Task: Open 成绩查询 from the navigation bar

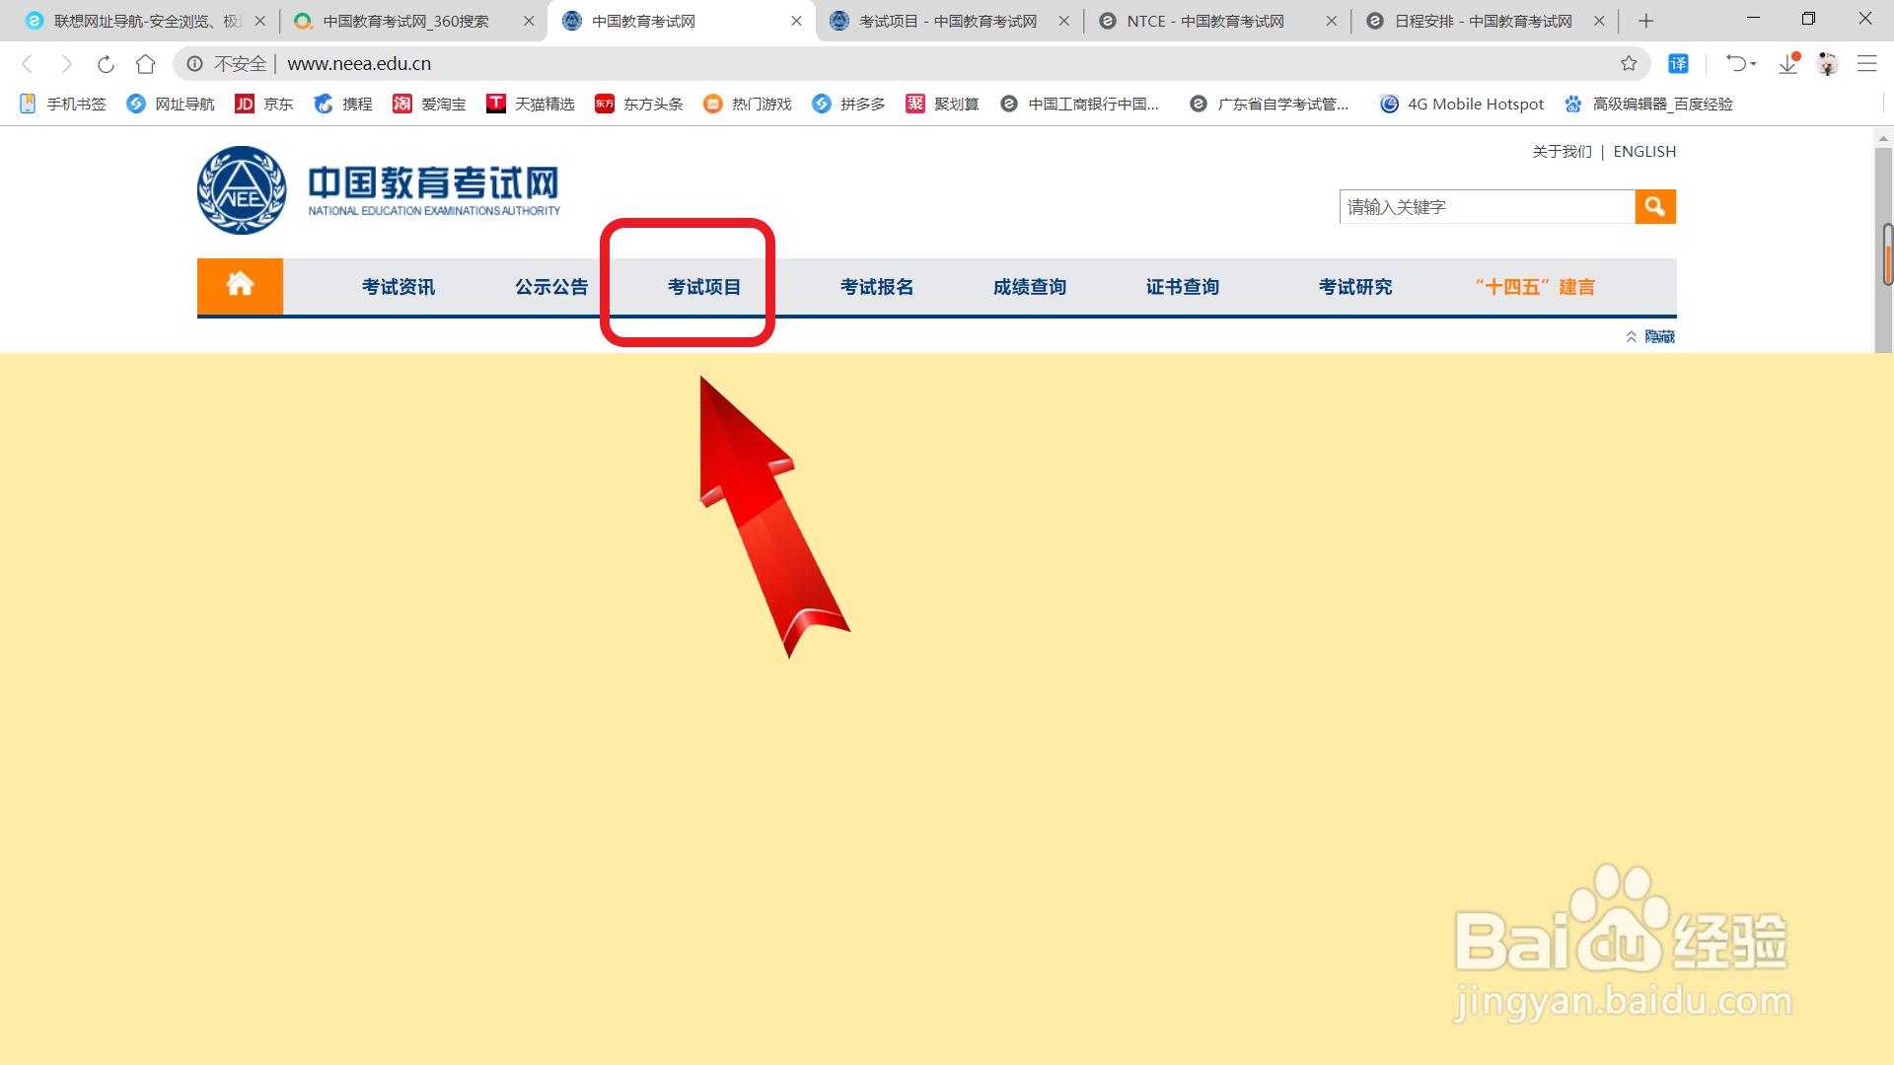Action: click(1029, 286)
